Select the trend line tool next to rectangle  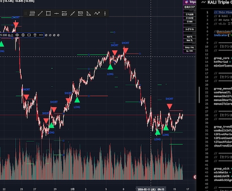click(x=40, y=14)
